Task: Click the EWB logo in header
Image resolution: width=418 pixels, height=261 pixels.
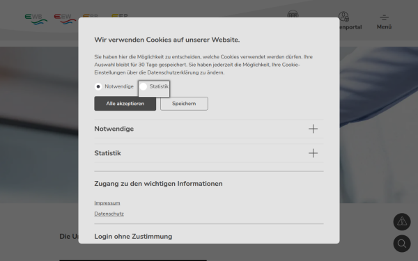Action: [x=36, y=19]
